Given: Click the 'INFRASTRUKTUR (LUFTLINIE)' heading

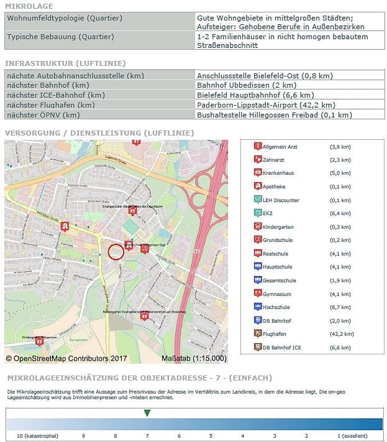Looking at the screenshot, I should (x=65, y=63).
